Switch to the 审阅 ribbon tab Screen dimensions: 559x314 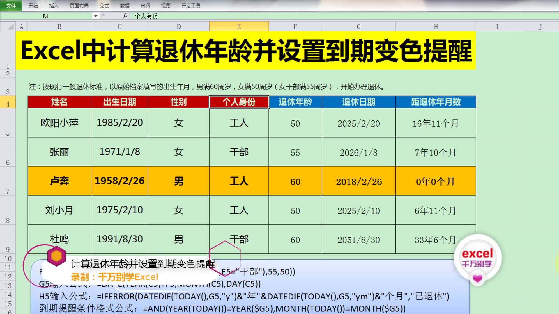[145, 6]
